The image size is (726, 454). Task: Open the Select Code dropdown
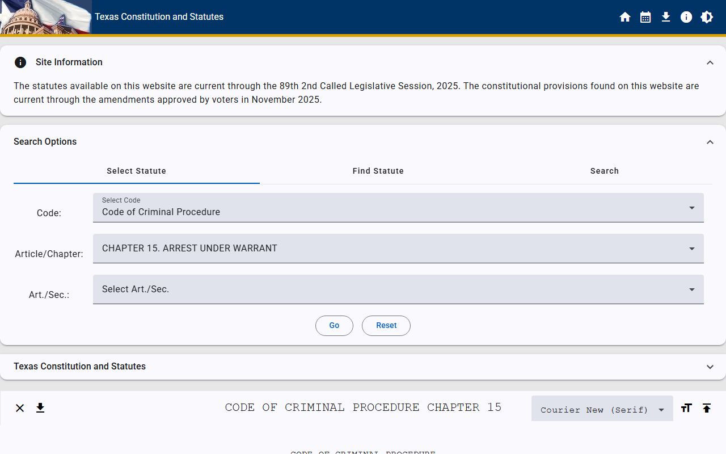(x=398, y=208)
